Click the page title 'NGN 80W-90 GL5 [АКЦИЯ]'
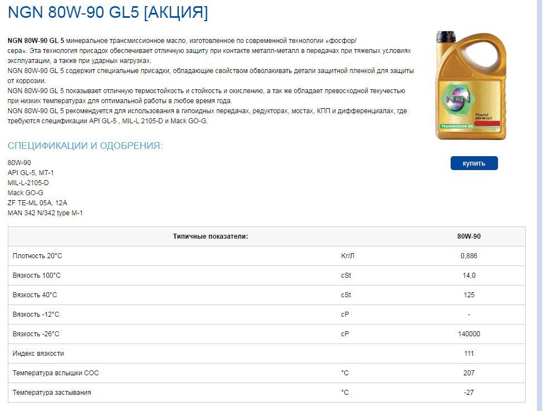Image resolution: width=542 pixels, height=411 pixels. pyautogui.click(x=108, y=12)
